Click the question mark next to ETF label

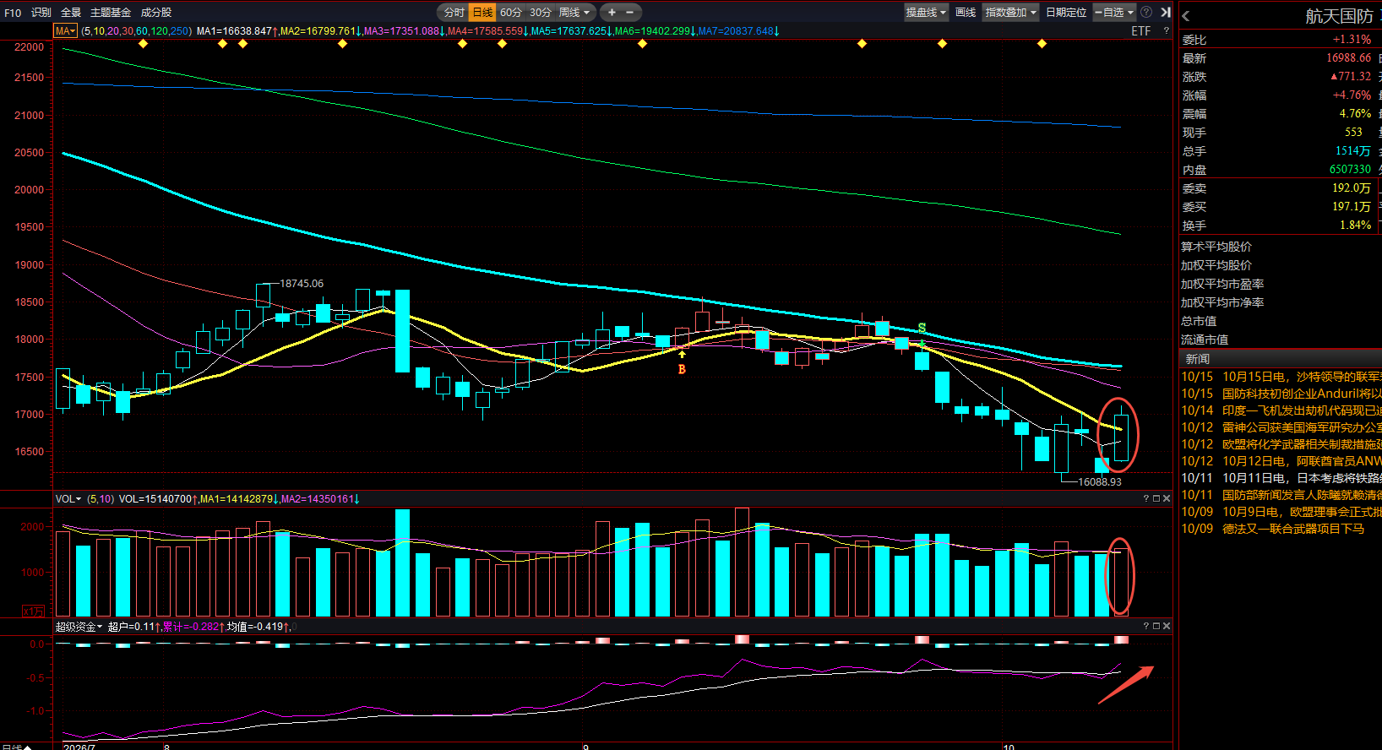1167,30
